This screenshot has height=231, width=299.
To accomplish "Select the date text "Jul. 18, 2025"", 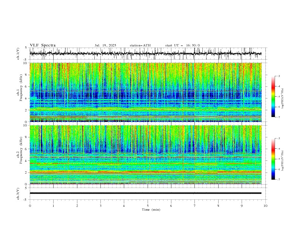I will click(105, 45).
